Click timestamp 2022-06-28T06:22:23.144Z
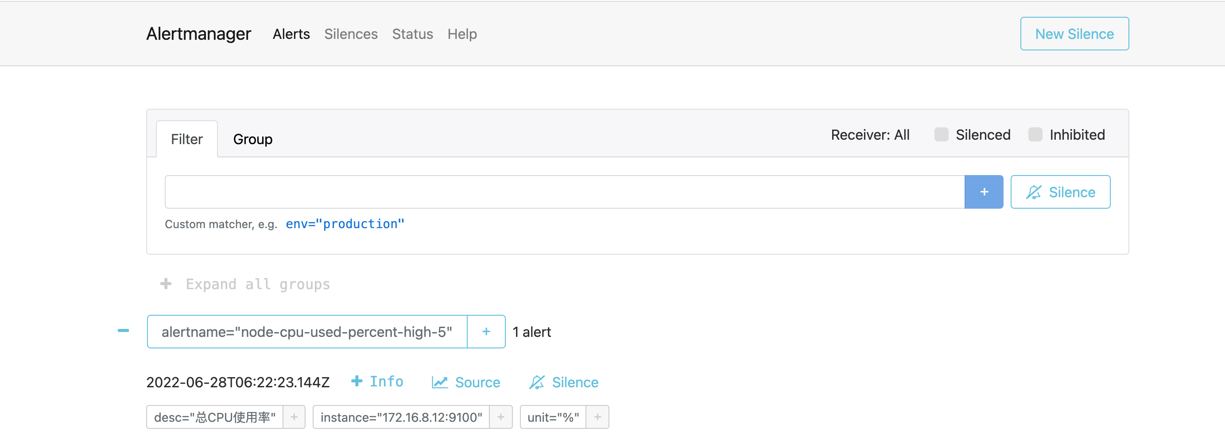Screen dimensions: 1225x443 pyautogui.click(x=238, y=382)
